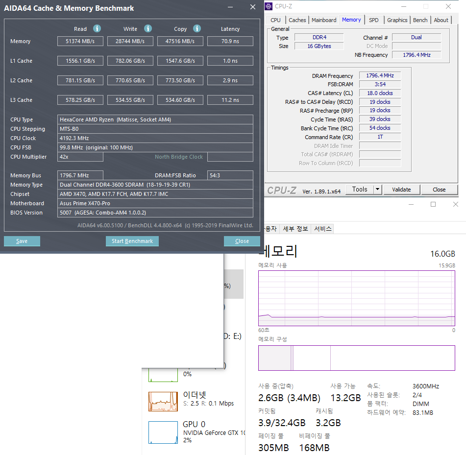Click the Memory Bus field 1796.7 MHz
The height and width of the screenshot is (455, 466).
[80, 175]
